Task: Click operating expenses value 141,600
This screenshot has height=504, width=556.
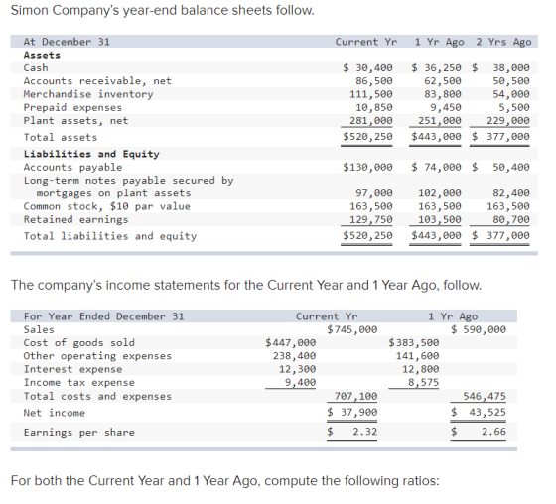Action: pos(417,356)
